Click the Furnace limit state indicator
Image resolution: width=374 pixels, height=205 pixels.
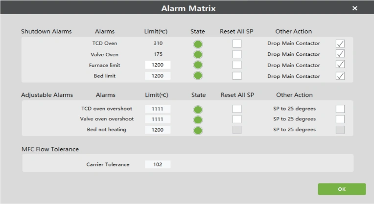198,66
